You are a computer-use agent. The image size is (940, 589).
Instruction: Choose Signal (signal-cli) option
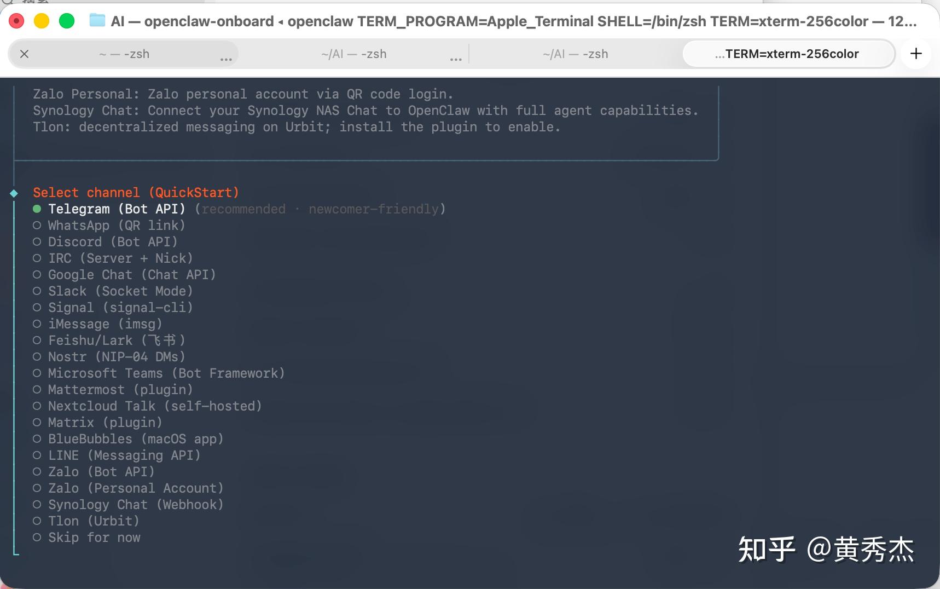point(113,308)
